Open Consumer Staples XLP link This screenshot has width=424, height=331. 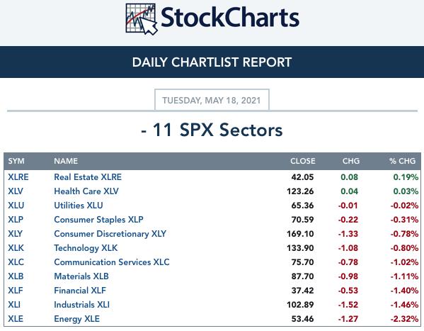[98, 220]
